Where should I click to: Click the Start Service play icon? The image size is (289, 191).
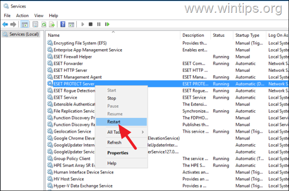pyautogui.click(x=83, y=24)
